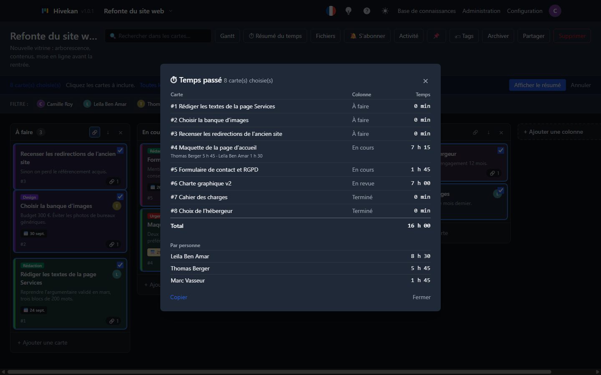Click the lightbulb icon in the top bar
The height and width of the screenshot is (375, 601).
pyautogui.click(x=348, y=11)
